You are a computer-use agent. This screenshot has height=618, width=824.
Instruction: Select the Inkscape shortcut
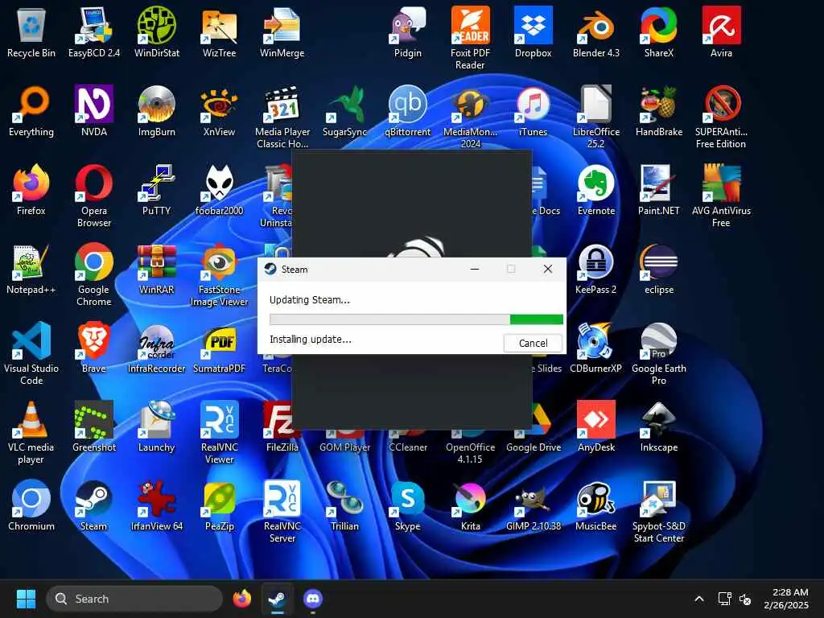[x=659, y=426]
